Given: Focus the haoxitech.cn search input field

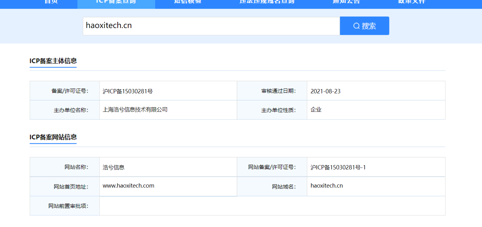Looking at the screenshot, I should click(x=211, y=26).
